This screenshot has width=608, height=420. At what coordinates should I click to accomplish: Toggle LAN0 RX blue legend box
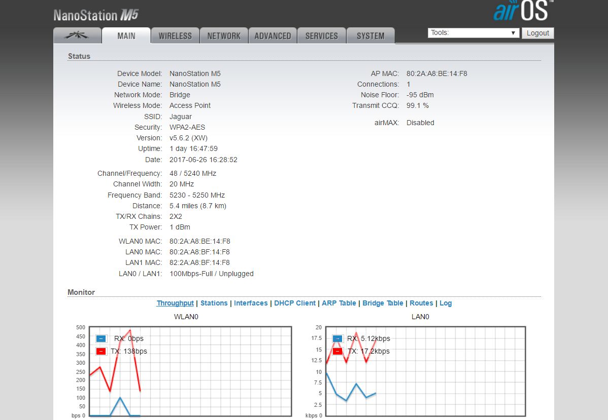point(337,339)
